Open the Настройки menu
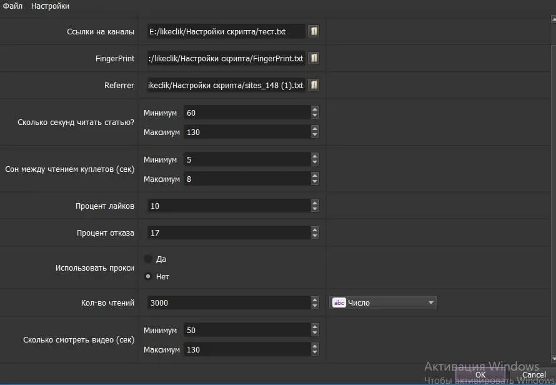The image size is (556, 385). [x=51, y=6]
